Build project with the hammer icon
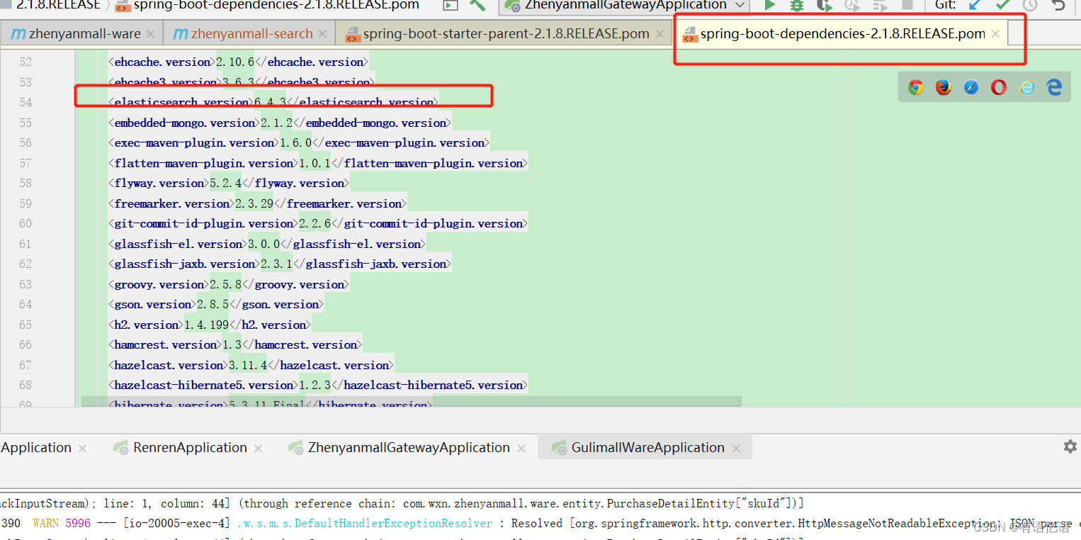Viewport: 1081px width, 540px height. pos(477,5)
